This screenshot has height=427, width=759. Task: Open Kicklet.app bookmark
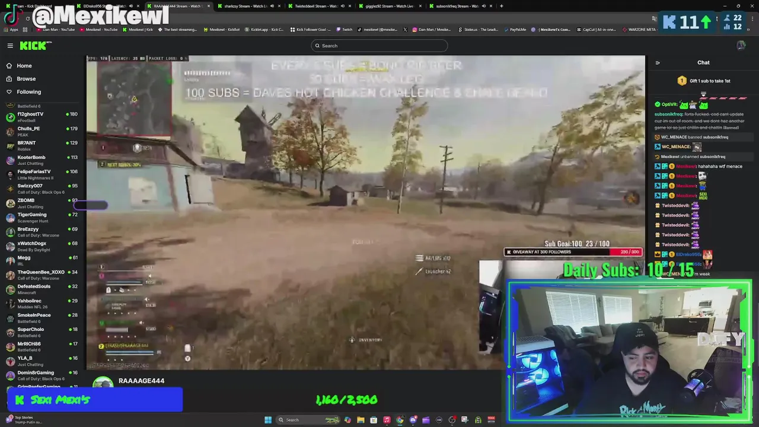[263, 29]
